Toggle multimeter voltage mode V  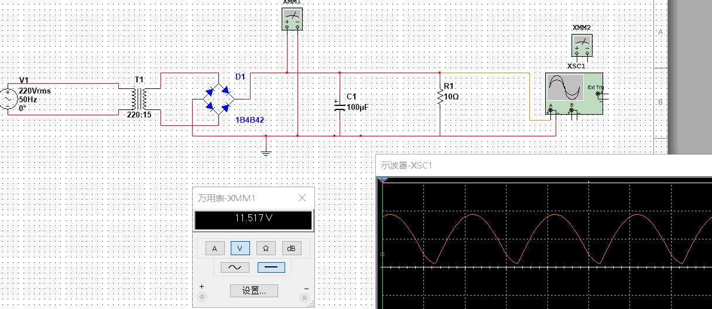pyautogui.click(x=240, y=249)
